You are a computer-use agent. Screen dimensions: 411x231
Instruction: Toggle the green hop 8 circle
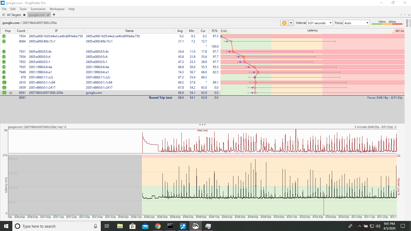pos(4,72)
